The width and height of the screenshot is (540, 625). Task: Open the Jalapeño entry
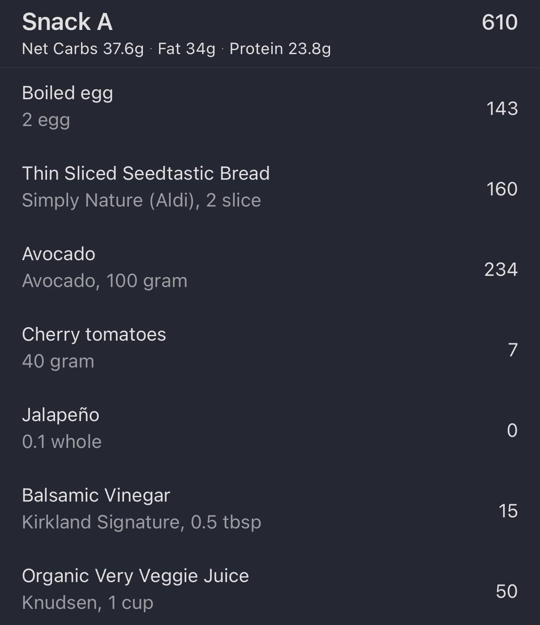click(x=60, y=415)
